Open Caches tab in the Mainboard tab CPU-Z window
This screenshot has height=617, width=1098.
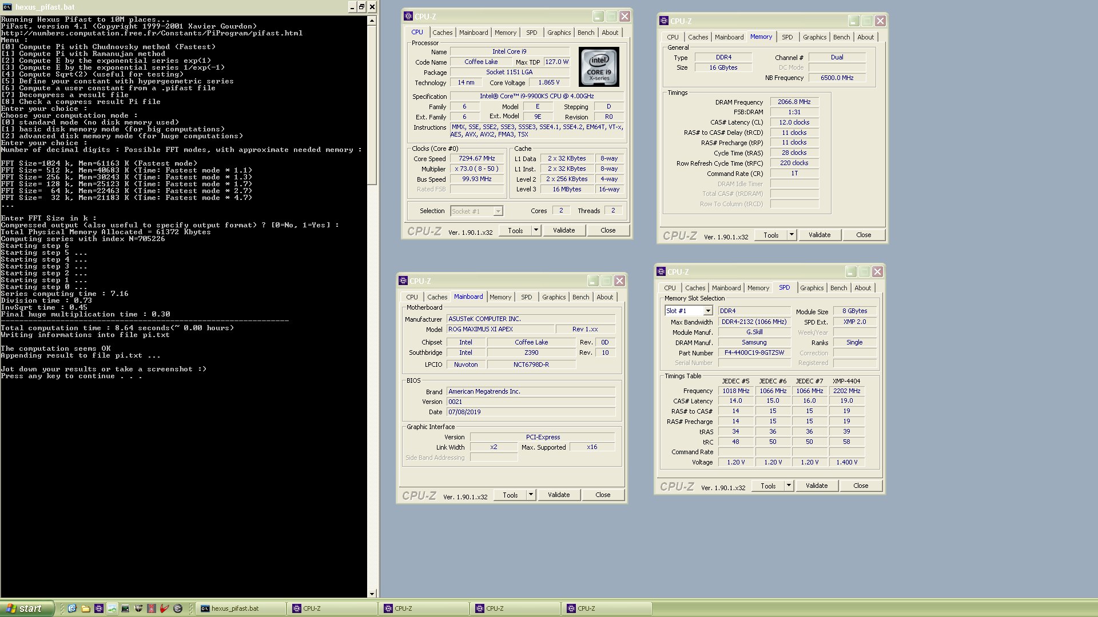click(x=437, y=297)
